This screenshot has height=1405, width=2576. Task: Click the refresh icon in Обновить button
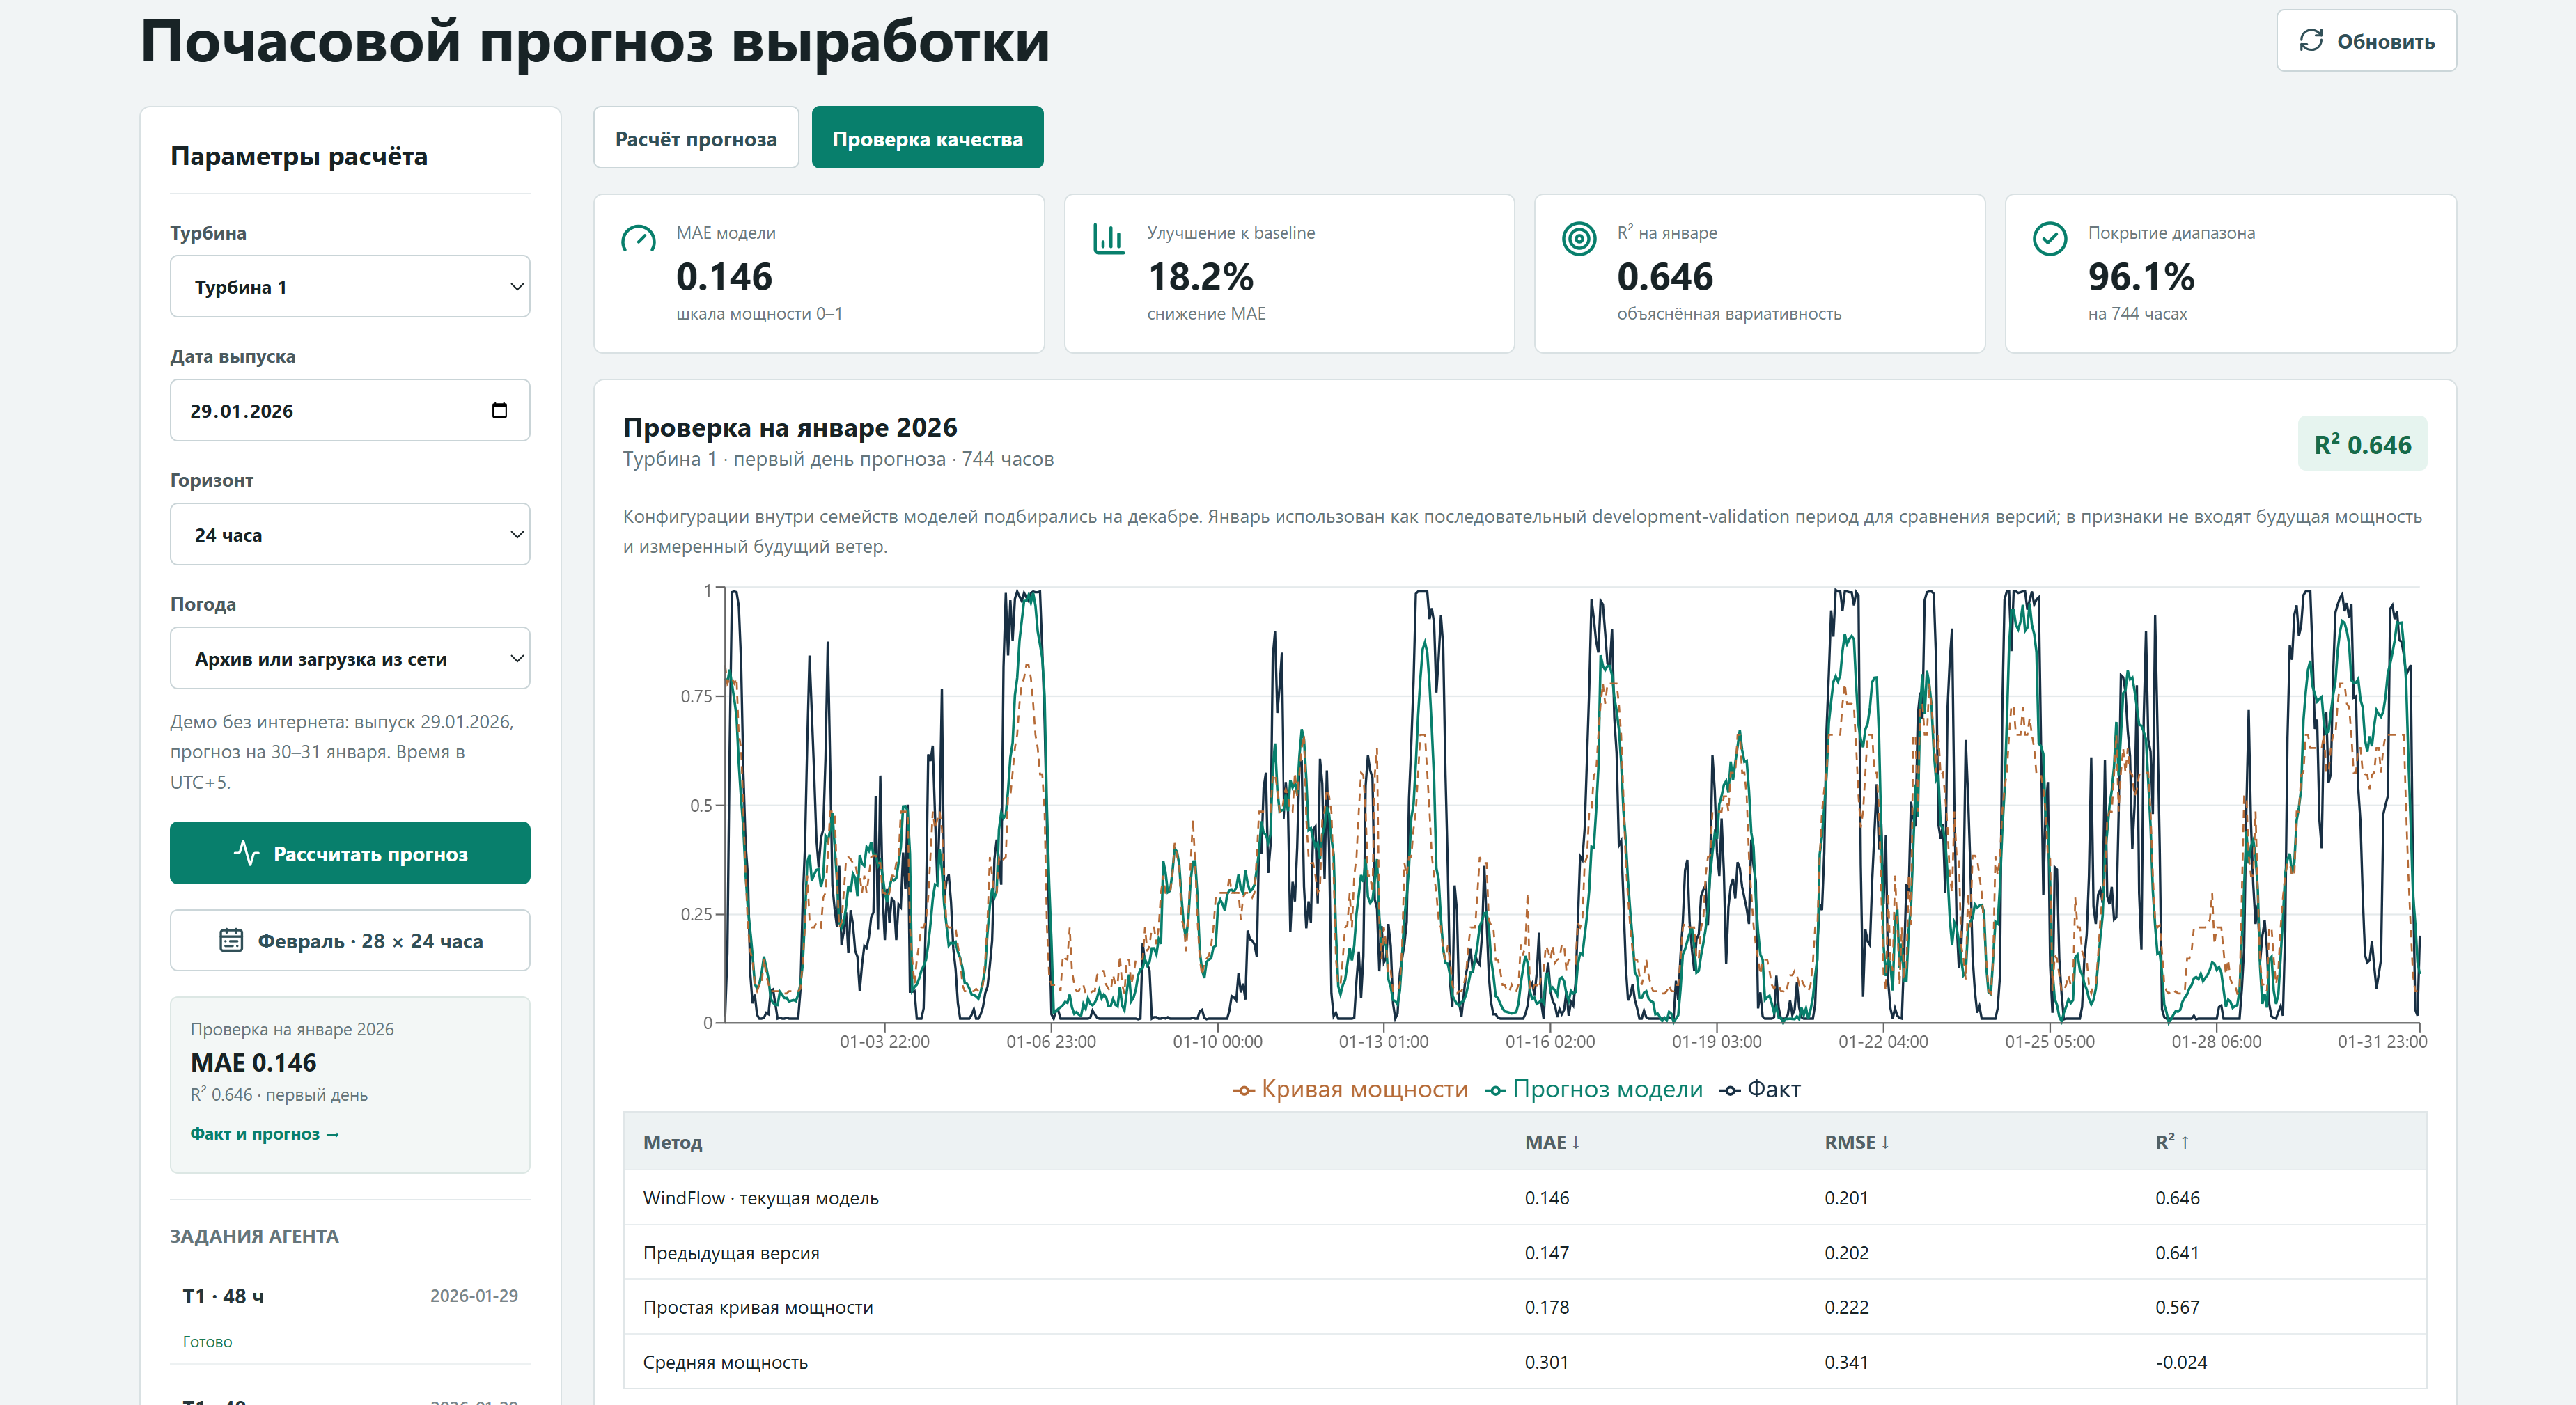(x=2311, y=41)
